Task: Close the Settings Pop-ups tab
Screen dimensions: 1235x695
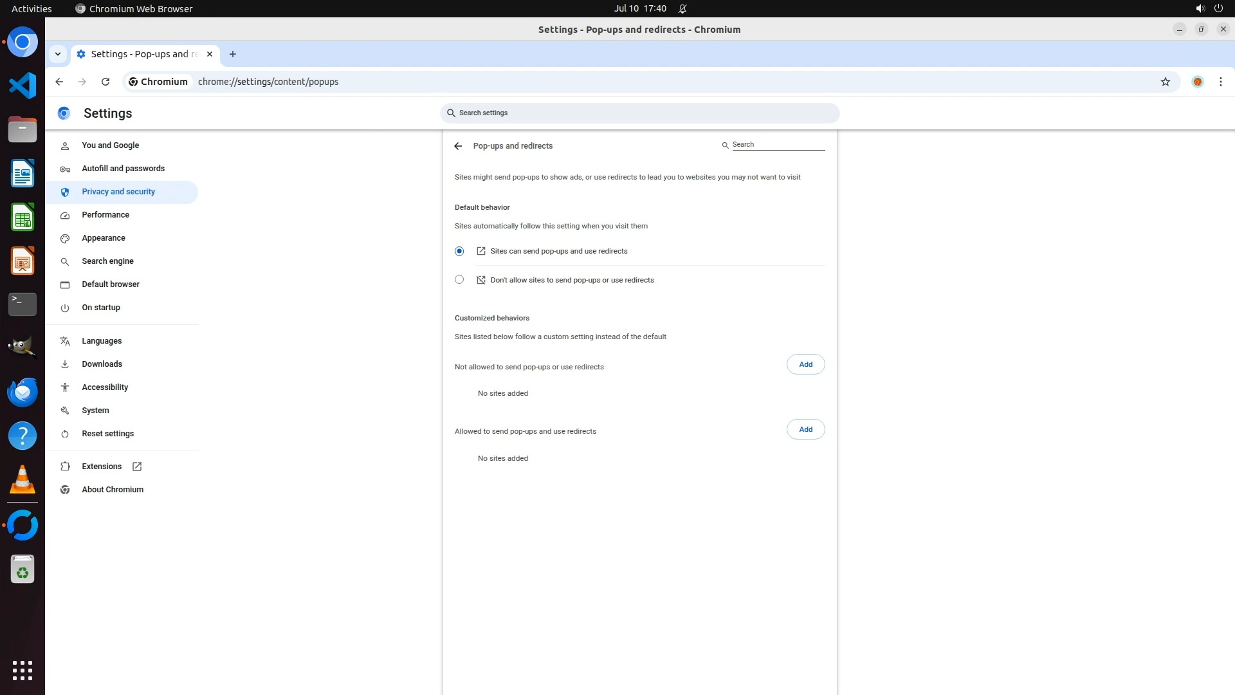Action: (210, 54)
